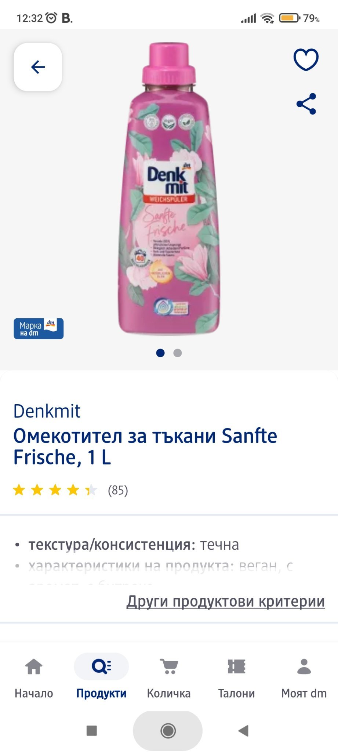This screenshot has height=752, width=338.
Task: Tap the Марка на dm badge
Action: (x=39, y=329)
